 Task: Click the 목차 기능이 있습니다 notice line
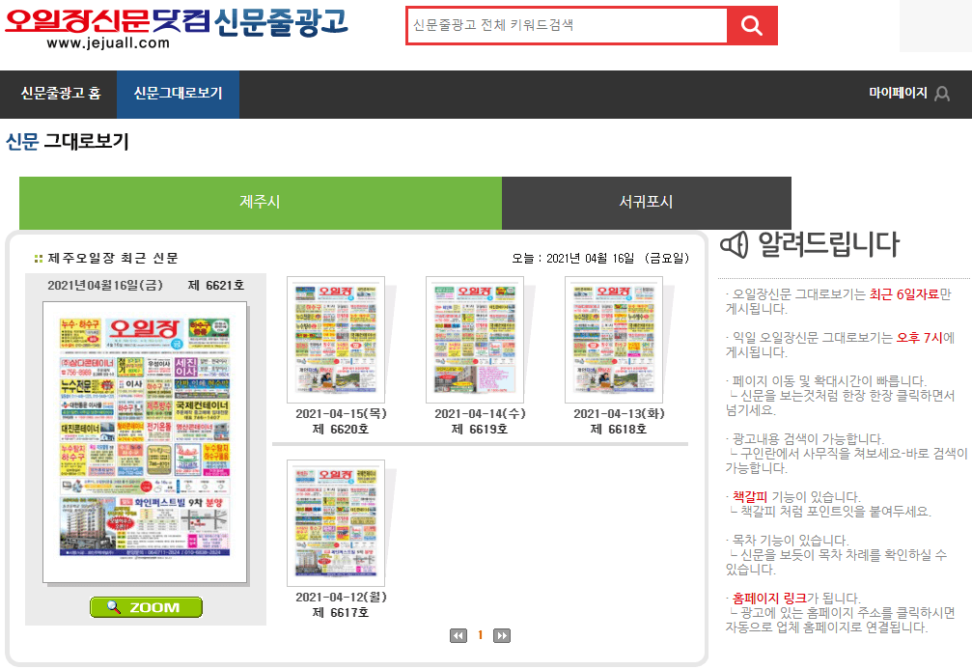[788, 540]
